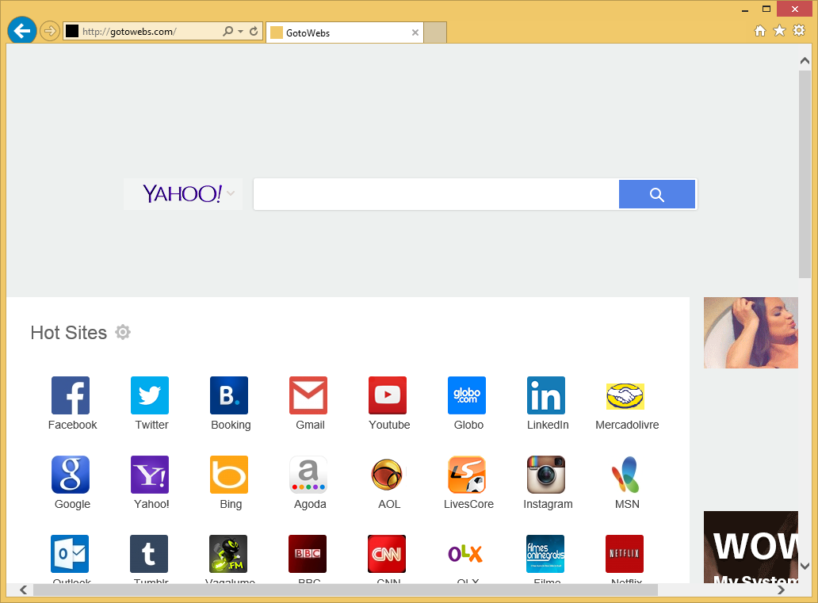Screen dimensions: 818x603
Task: Open the MSN butterfly icon
Action: 625,475
